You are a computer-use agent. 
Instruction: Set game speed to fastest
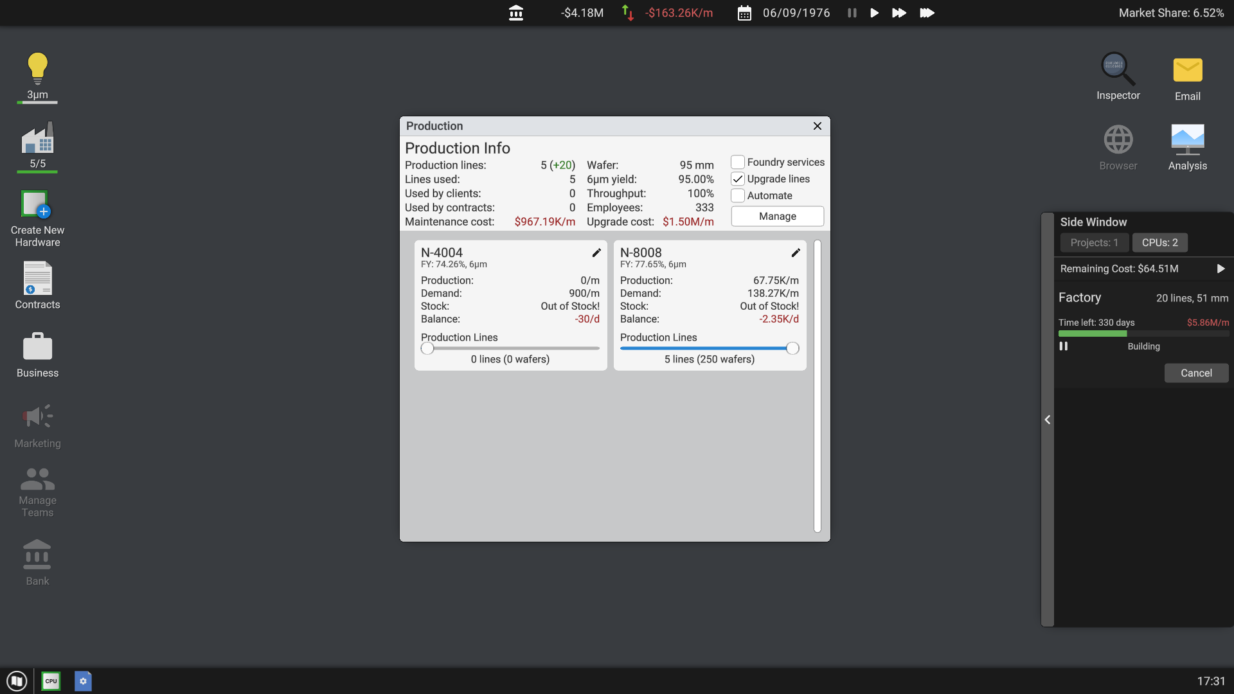pos(926,13)
